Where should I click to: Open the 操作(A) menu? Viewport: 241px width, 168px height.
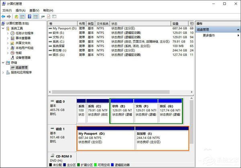[20, 10]
